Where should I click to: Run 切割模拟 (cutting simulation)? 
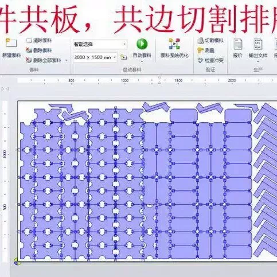(210, 40)
